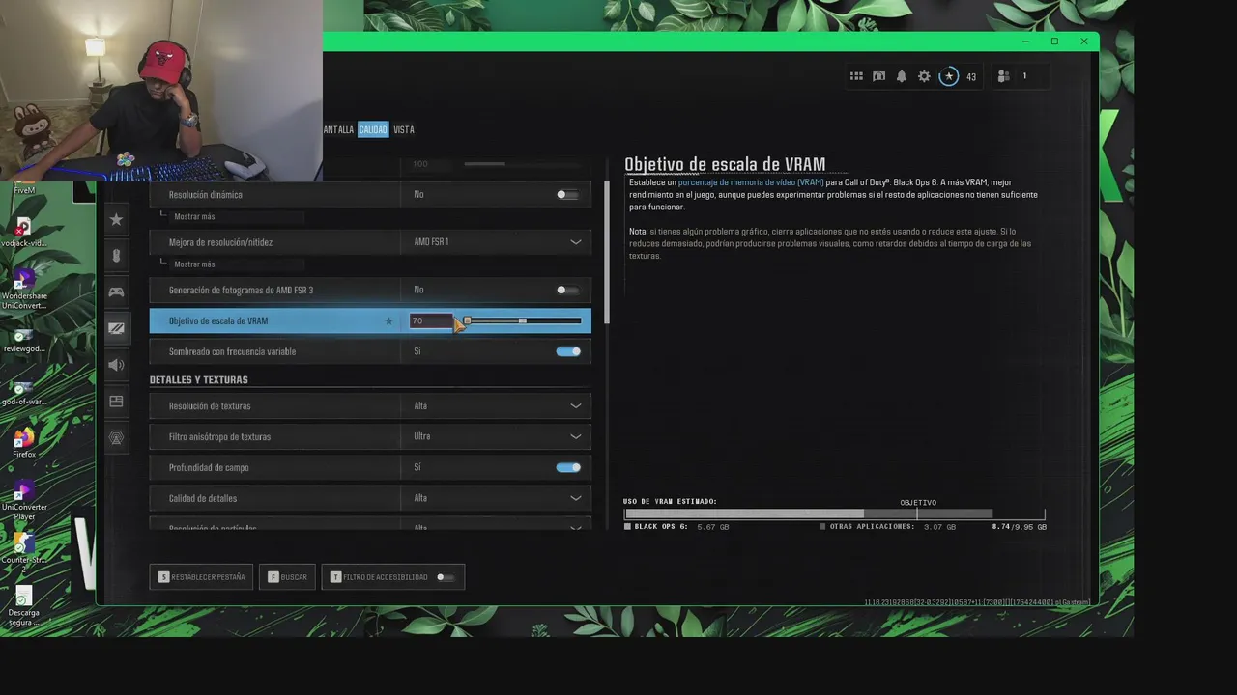Click the estimated VRAM usage bar

(x=834, y=514)
